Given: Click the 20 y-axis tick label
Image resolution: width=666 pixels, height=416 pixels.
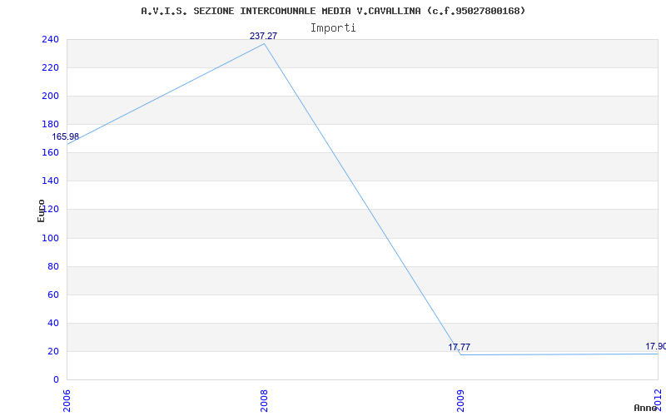Looking at the screenshot, I should [x=53, y=351].
